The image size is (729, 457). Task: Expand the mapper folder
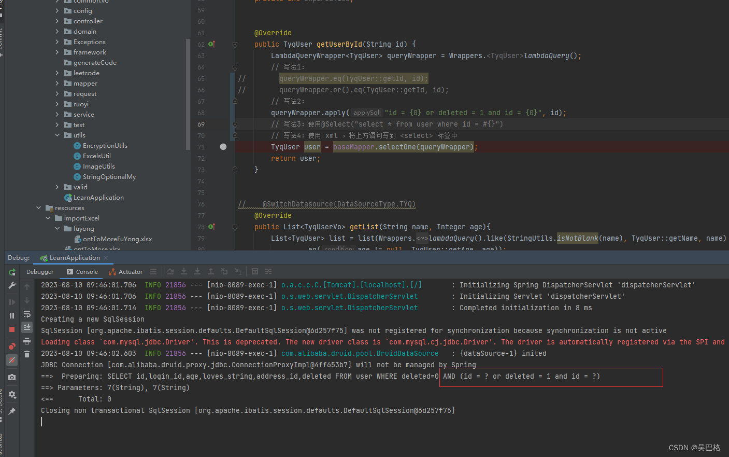coord(57,84)
